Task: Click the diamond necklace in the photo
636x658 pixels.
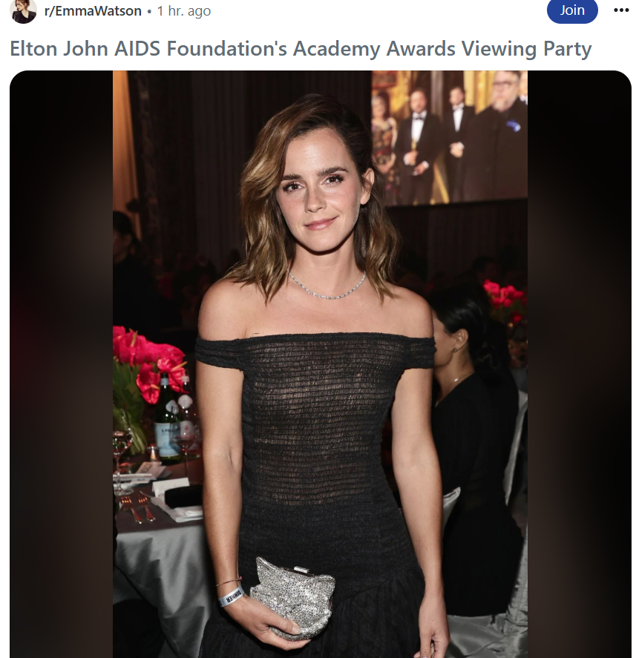Action: [327, 286]
